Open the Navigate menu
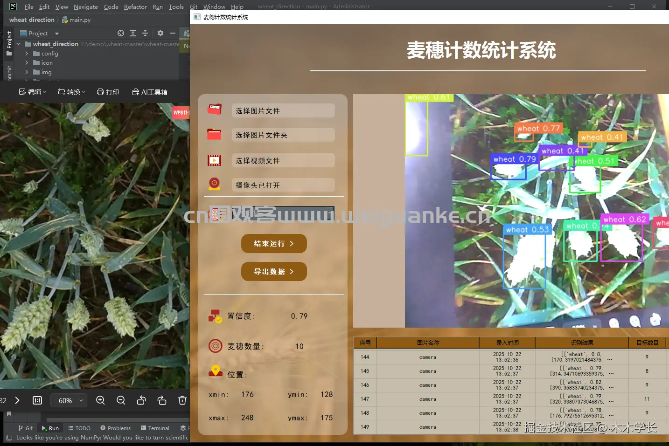Screen dimensions: 669x446 click(x=86, y=7)
